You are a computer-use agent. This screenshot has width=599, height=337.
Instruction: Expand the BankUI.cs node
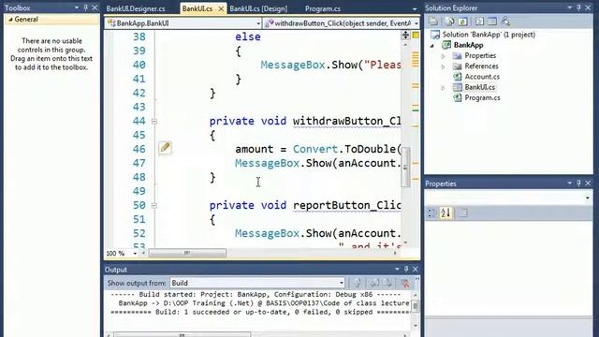[x=443, y=87]
